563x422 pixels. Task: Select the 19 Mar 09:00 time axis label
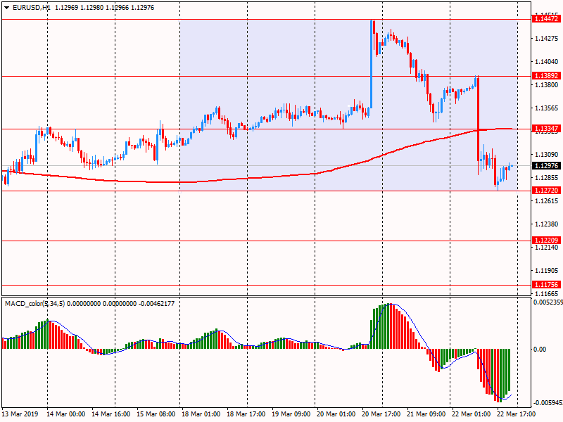click(x=291, y=414)
